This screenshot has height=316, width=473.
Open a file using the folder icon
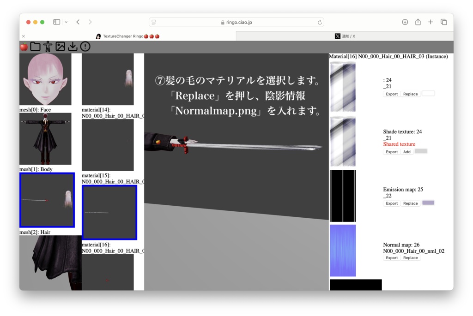pyautogui.click(x=35, y=46)
